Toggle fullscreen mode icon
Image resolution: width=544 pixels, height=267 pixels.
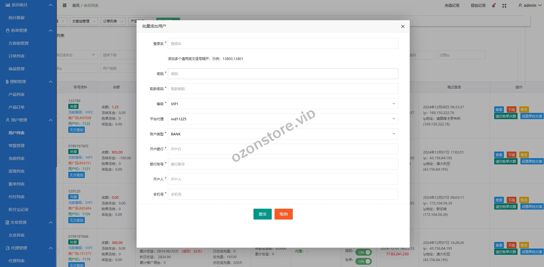504,6
